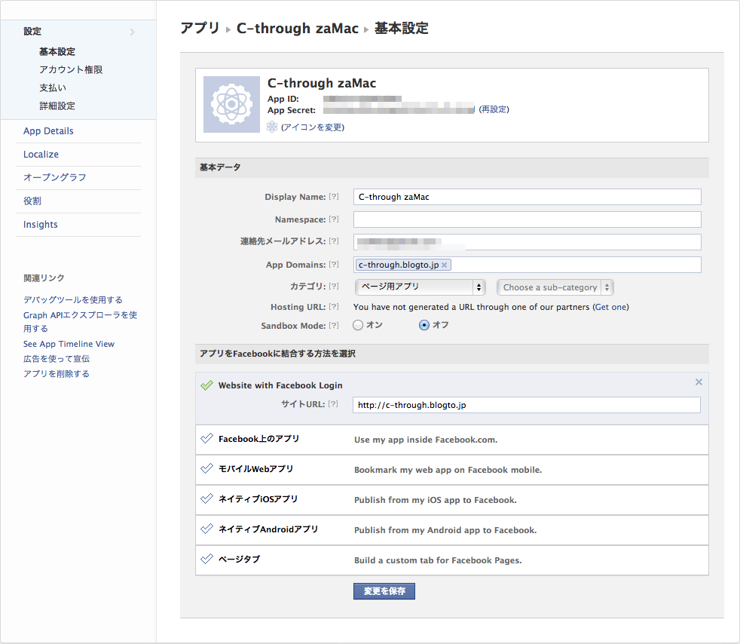The image size is (740, 644).
Task: Expand the ネイティブiOSアプリ row
Action: point(451,500)
